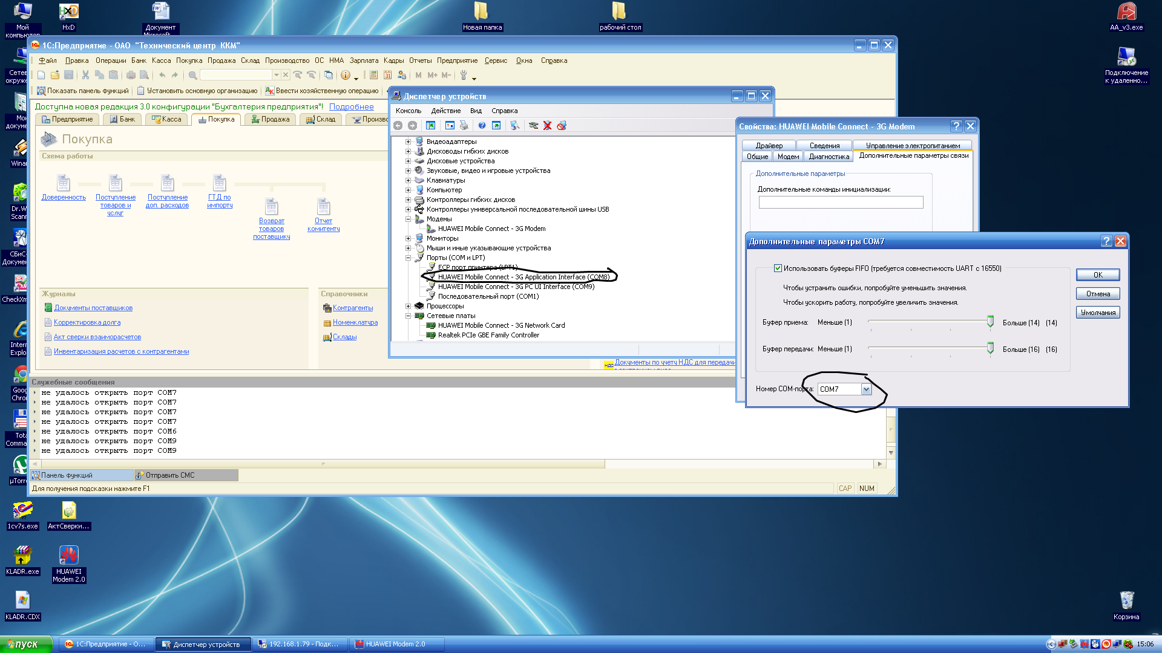Open the Файл menu in 1C
Screen dimensions: 1162x653
click(48, 60)
